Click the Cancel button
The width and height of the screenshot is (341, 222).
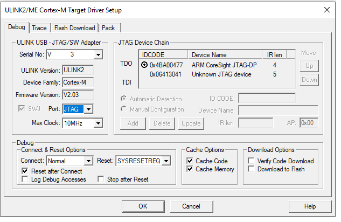[191, 206]
